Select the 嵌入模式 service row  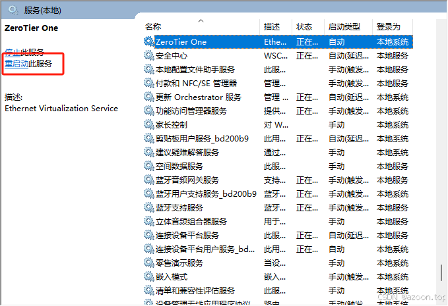pos(278,277)
